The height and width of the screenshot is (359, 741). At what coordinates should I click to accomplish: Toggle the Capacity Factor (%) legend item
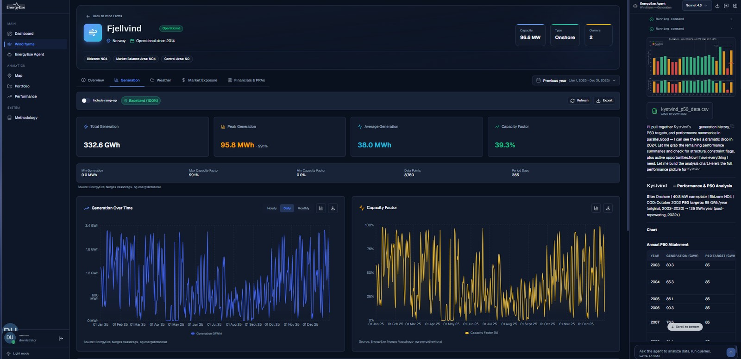[482, 333]
